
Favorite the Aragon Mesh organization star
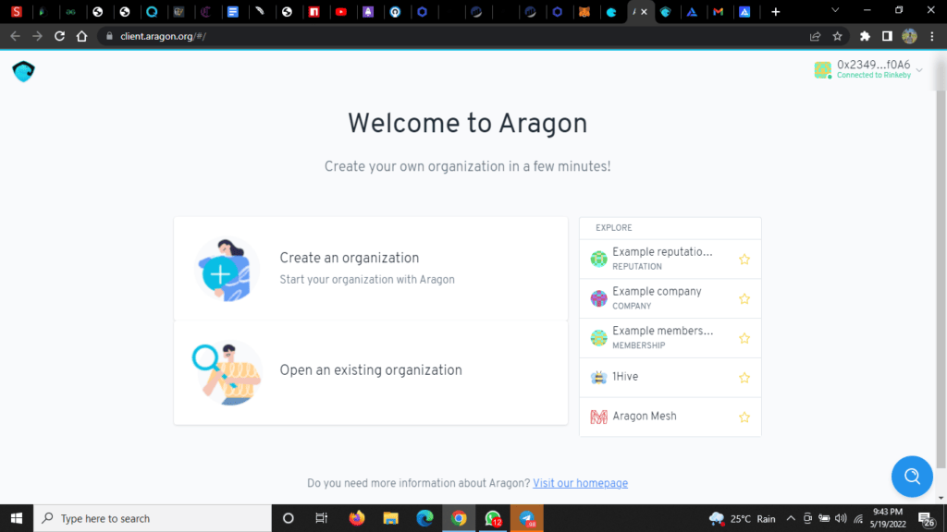coord(744,417)
